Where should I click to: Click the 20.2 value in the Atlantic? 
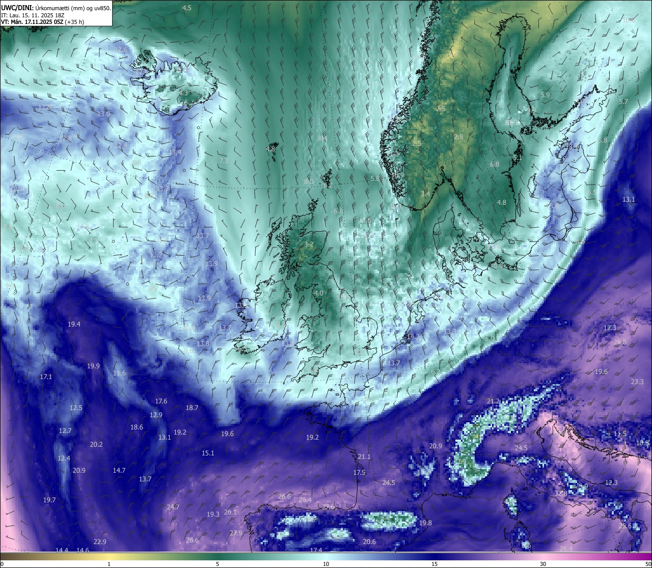[96, 444]
